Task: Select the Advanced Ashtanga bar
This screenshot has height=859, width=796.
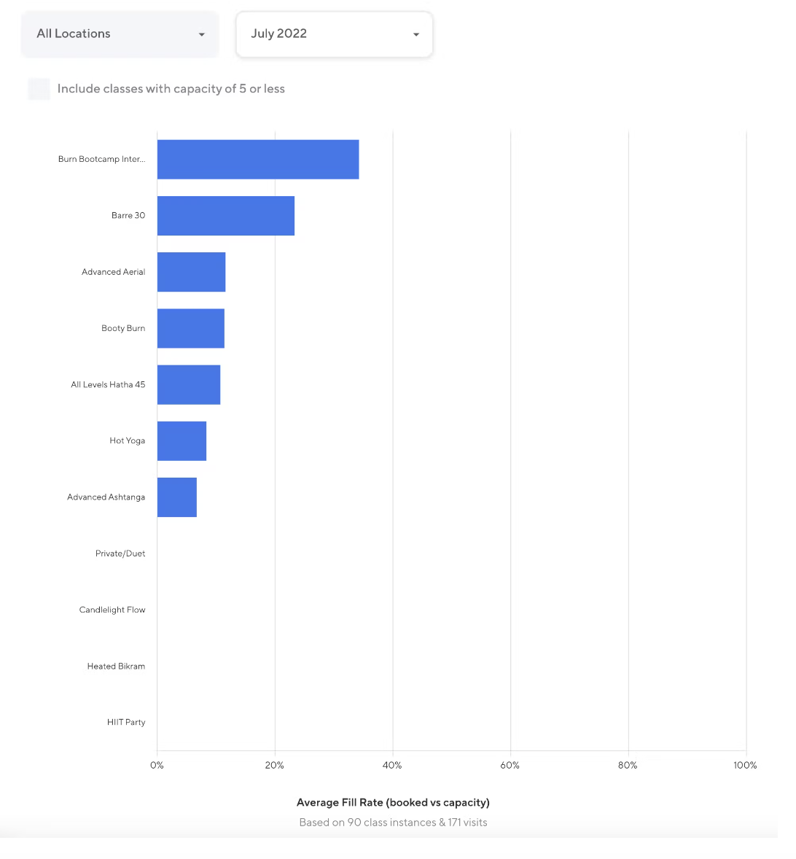Action: tap(177, 497)
